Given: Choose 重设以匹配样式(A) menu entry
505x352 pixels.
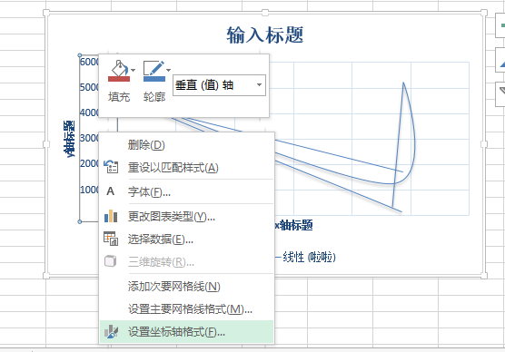Looking at the screenshot, I should (187, 168).
